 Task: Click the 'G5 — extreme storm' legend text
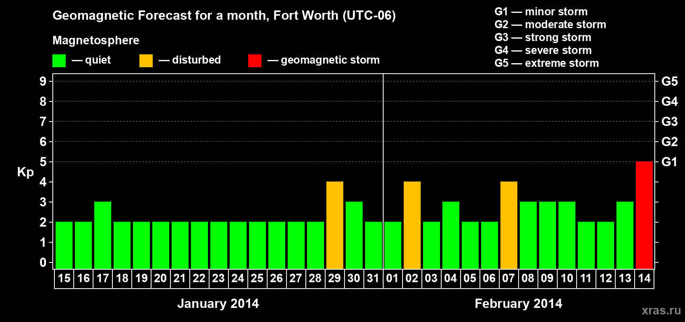pyautogui.click(x=546, y=63)
